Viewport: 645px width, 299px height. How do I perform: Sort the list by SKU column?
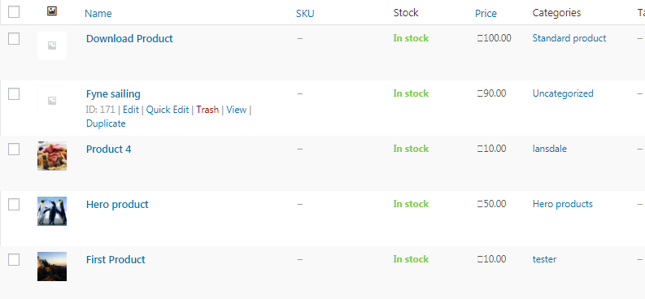(x=305, y=14)
